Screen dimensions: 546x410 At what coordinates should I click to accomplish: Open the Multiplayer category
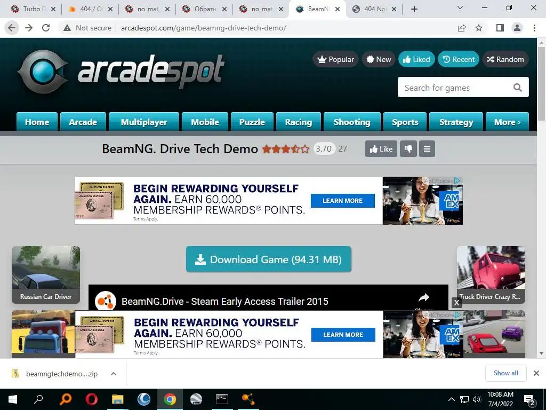(x=144, y=122)
